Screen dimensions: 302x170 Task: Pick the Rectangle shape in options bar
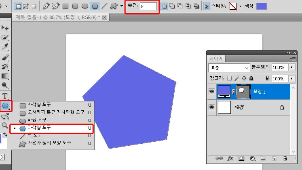pos(65,6)
